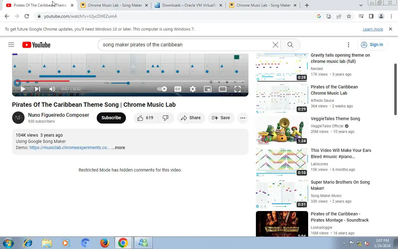Click the address bar URL

(81, 16)
